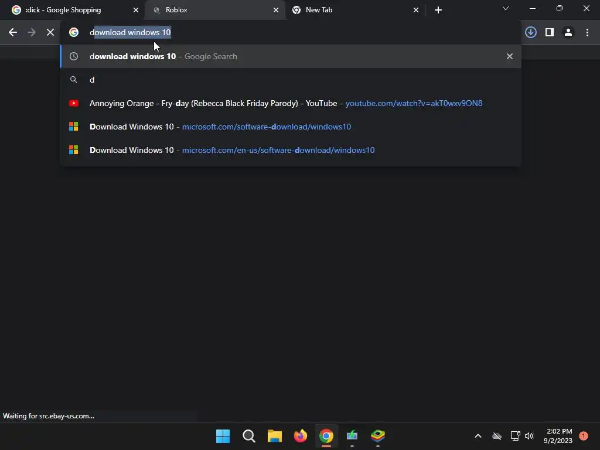Minimize the Chrome window
The height and width of the screenshot is (450, 600).
click(x=532, y=8)
